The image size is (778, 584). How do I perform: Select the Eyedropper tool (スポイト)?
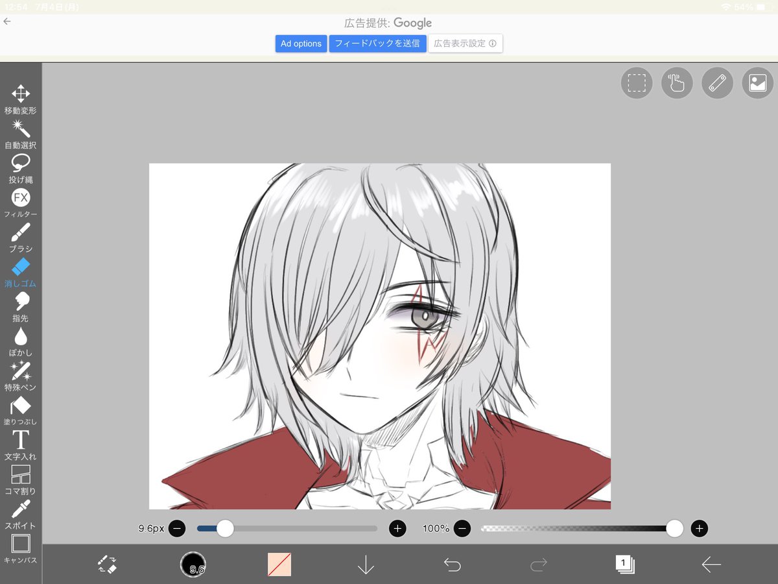[x=21, y=515]
